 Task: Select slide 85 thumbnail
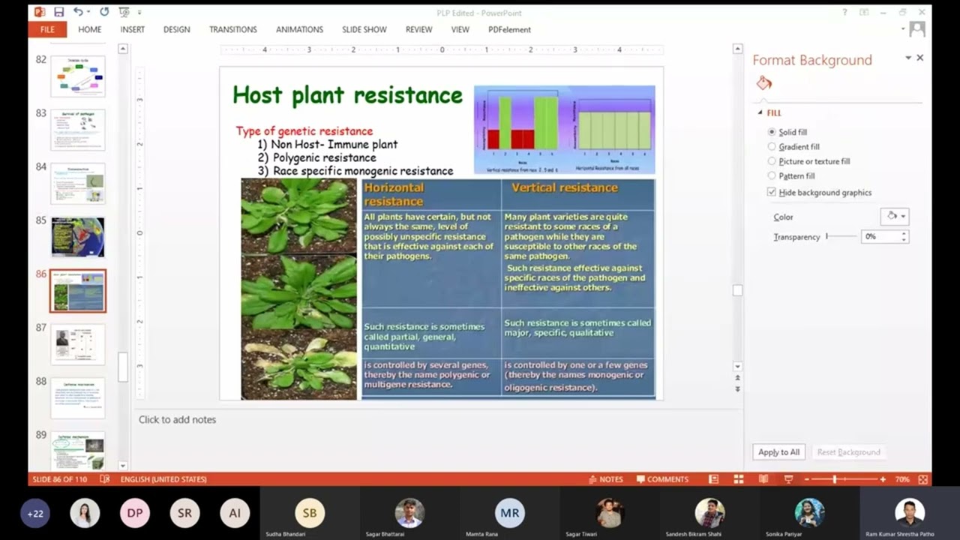pyautogui.click(x=78, y=237)
